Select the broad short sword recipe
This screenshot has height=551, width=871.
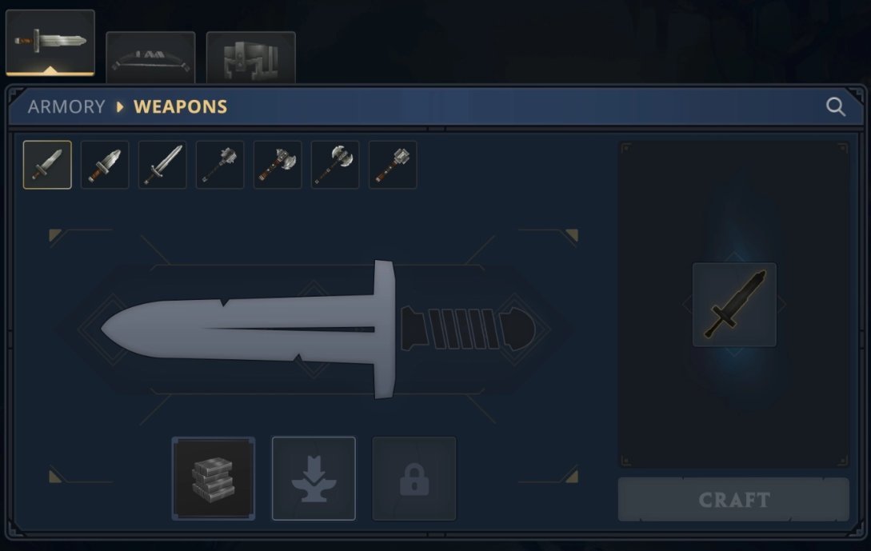(x=105, y=165)
